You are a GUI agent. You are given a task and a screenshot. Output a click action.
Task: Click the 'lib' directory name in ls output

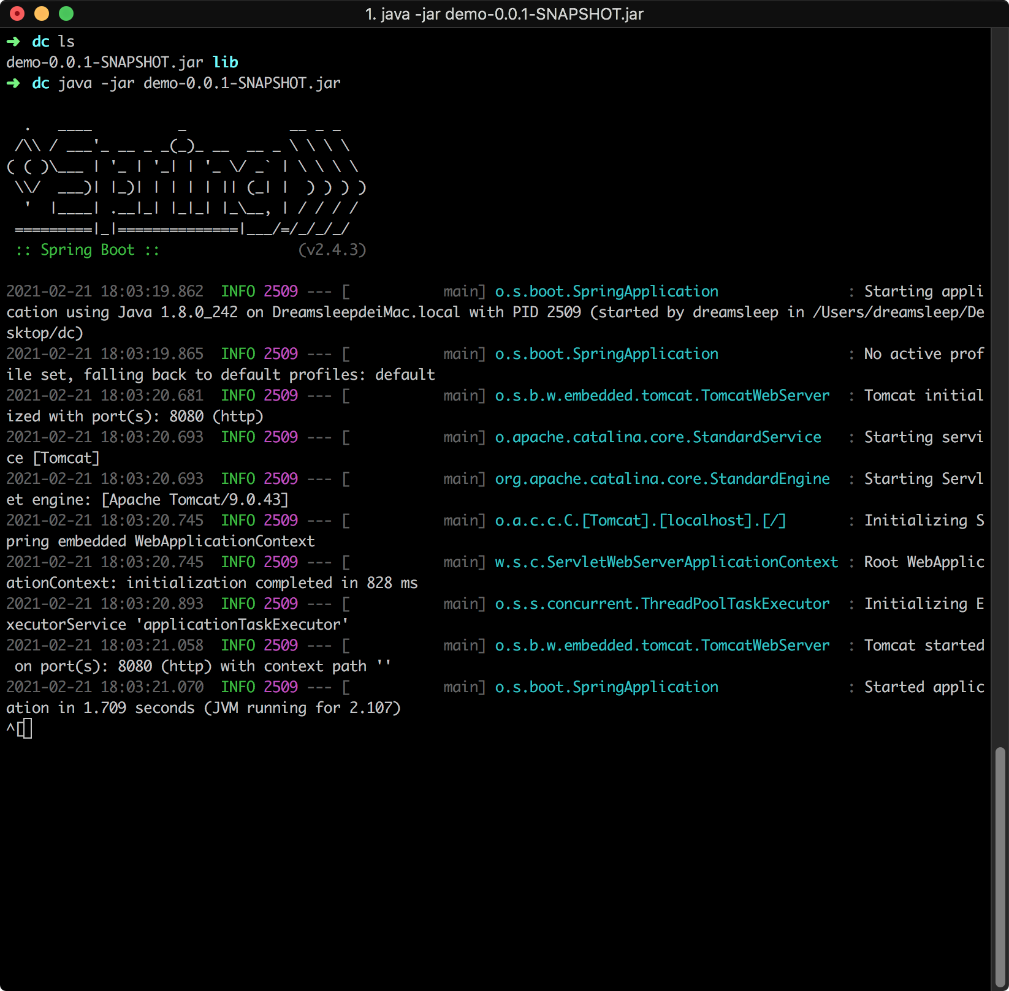tap(225, 62)
